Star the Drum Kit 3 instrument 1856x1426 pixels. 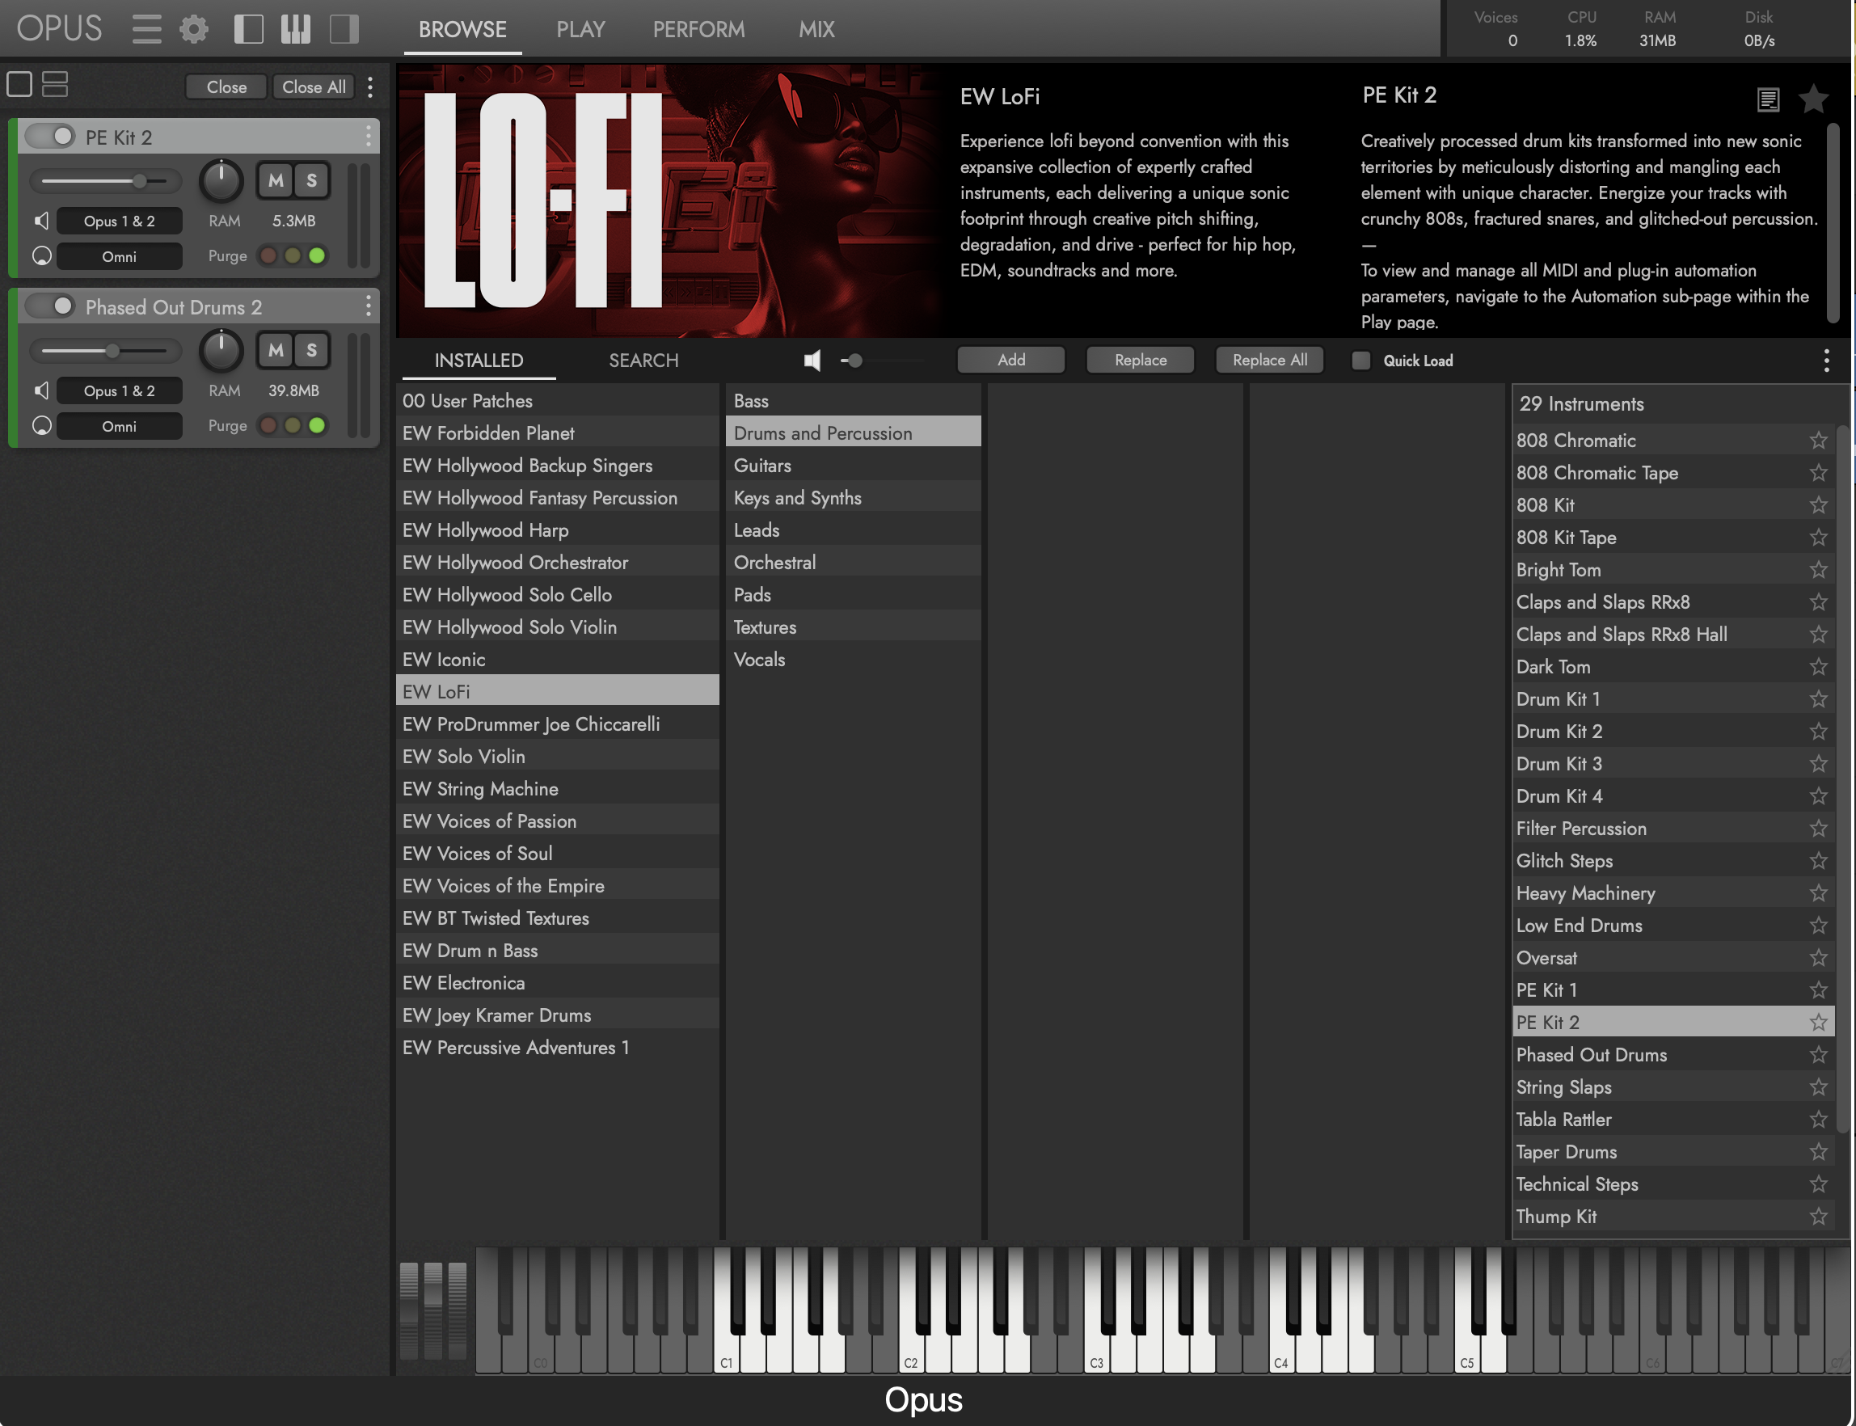pos(1818,763)
